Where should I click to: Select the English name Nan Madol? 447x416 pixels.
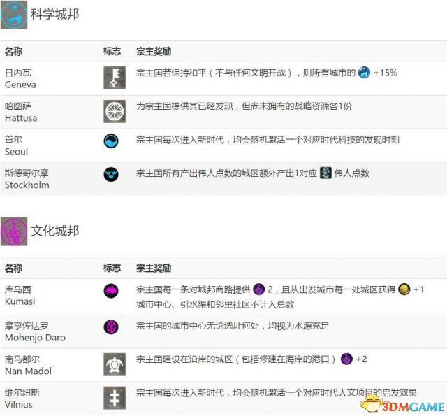28,371
